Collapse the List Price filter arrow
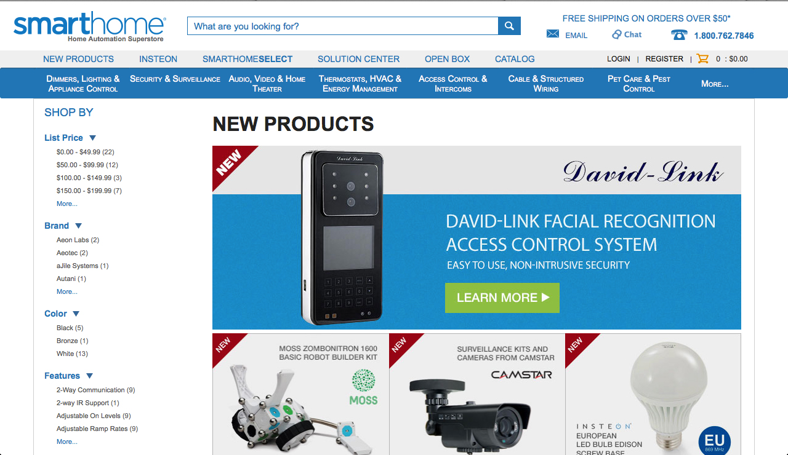Screen dimensions: 788x455 point(92,138)
